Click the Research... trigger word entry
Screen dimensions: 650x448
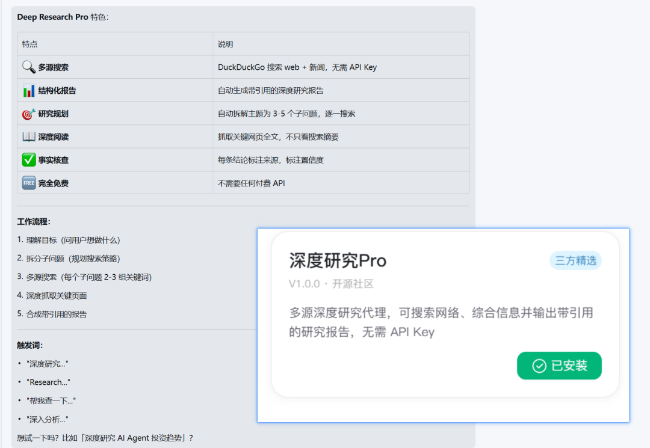(x=48, y=382)
